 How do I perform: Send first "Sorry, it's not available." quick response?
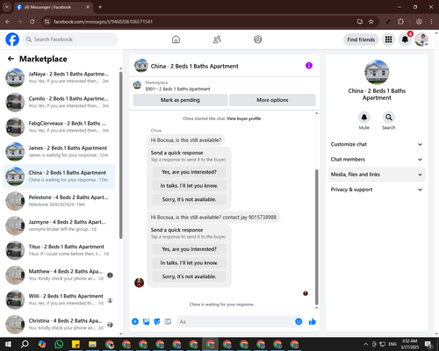[x=189, y=199]
